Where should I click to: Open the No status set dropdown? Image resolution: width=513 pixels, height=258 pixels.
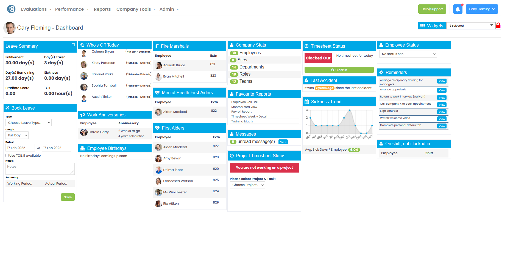[408, 54]
